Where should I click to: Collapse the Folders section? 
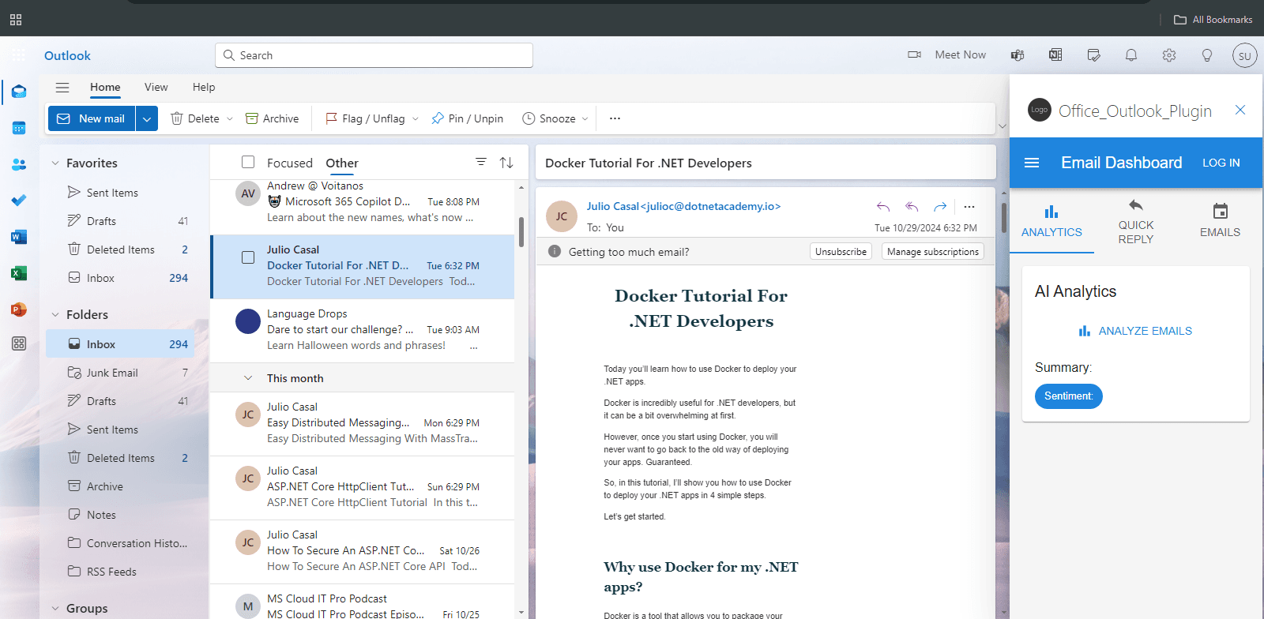(x=55, y=315)
